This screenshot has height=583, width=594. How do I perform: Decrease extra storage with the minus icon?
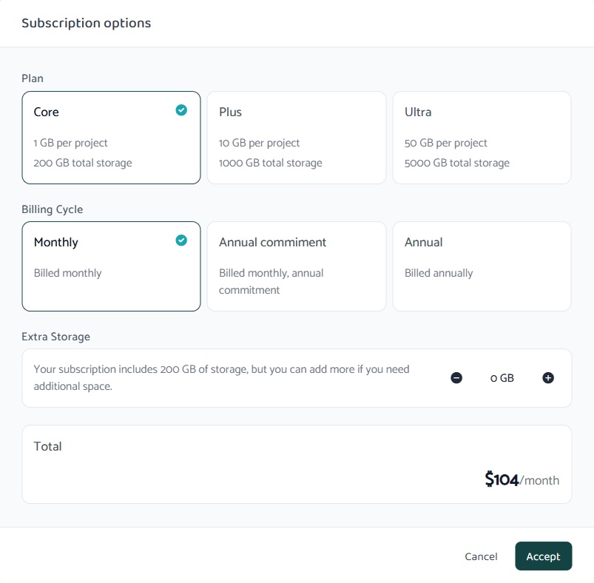(x=456, y=378)
